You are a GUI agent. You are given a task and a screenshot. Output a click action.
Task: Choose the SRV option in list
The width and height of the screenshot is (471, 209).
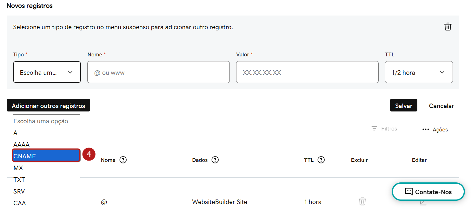(x=46, y=191)
